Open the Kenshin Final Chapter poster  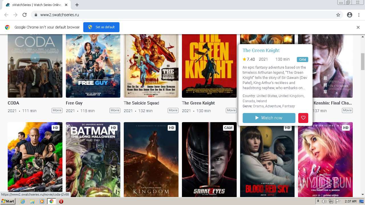(x=333, y=66)
